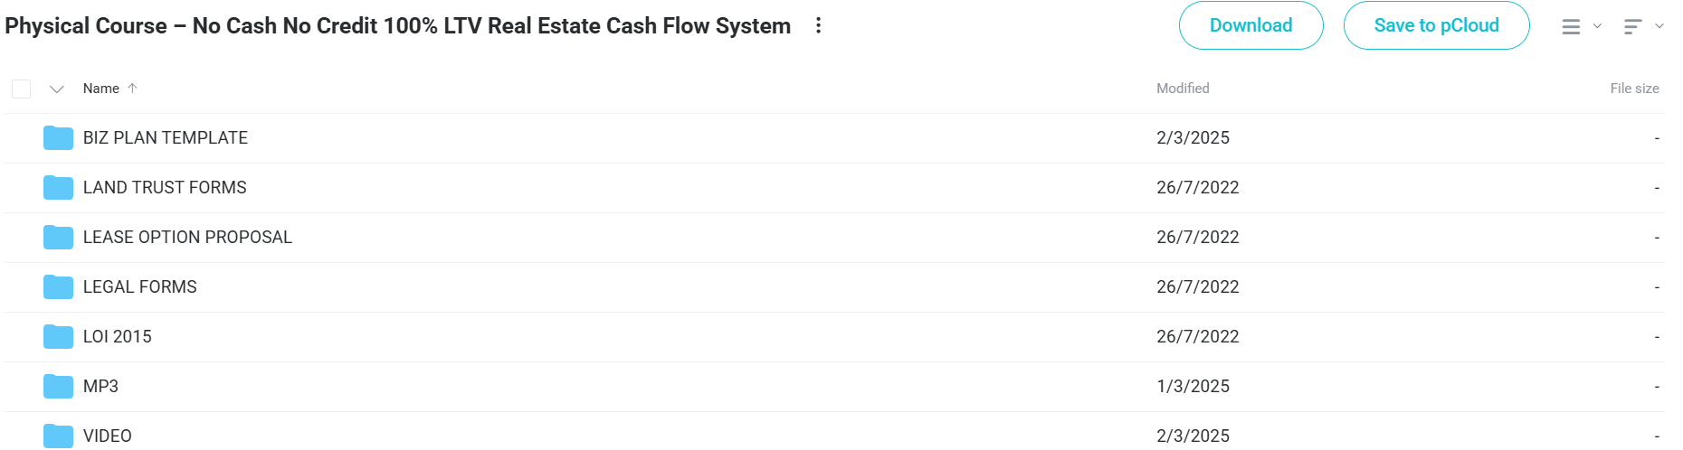This screenshot has width=1683, height=450.
Task: Open the three-dot more options menu
Action: click(818, 25)
